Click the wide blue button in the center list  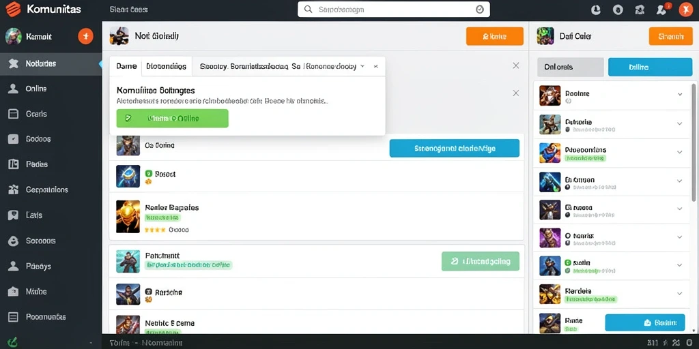454,148
